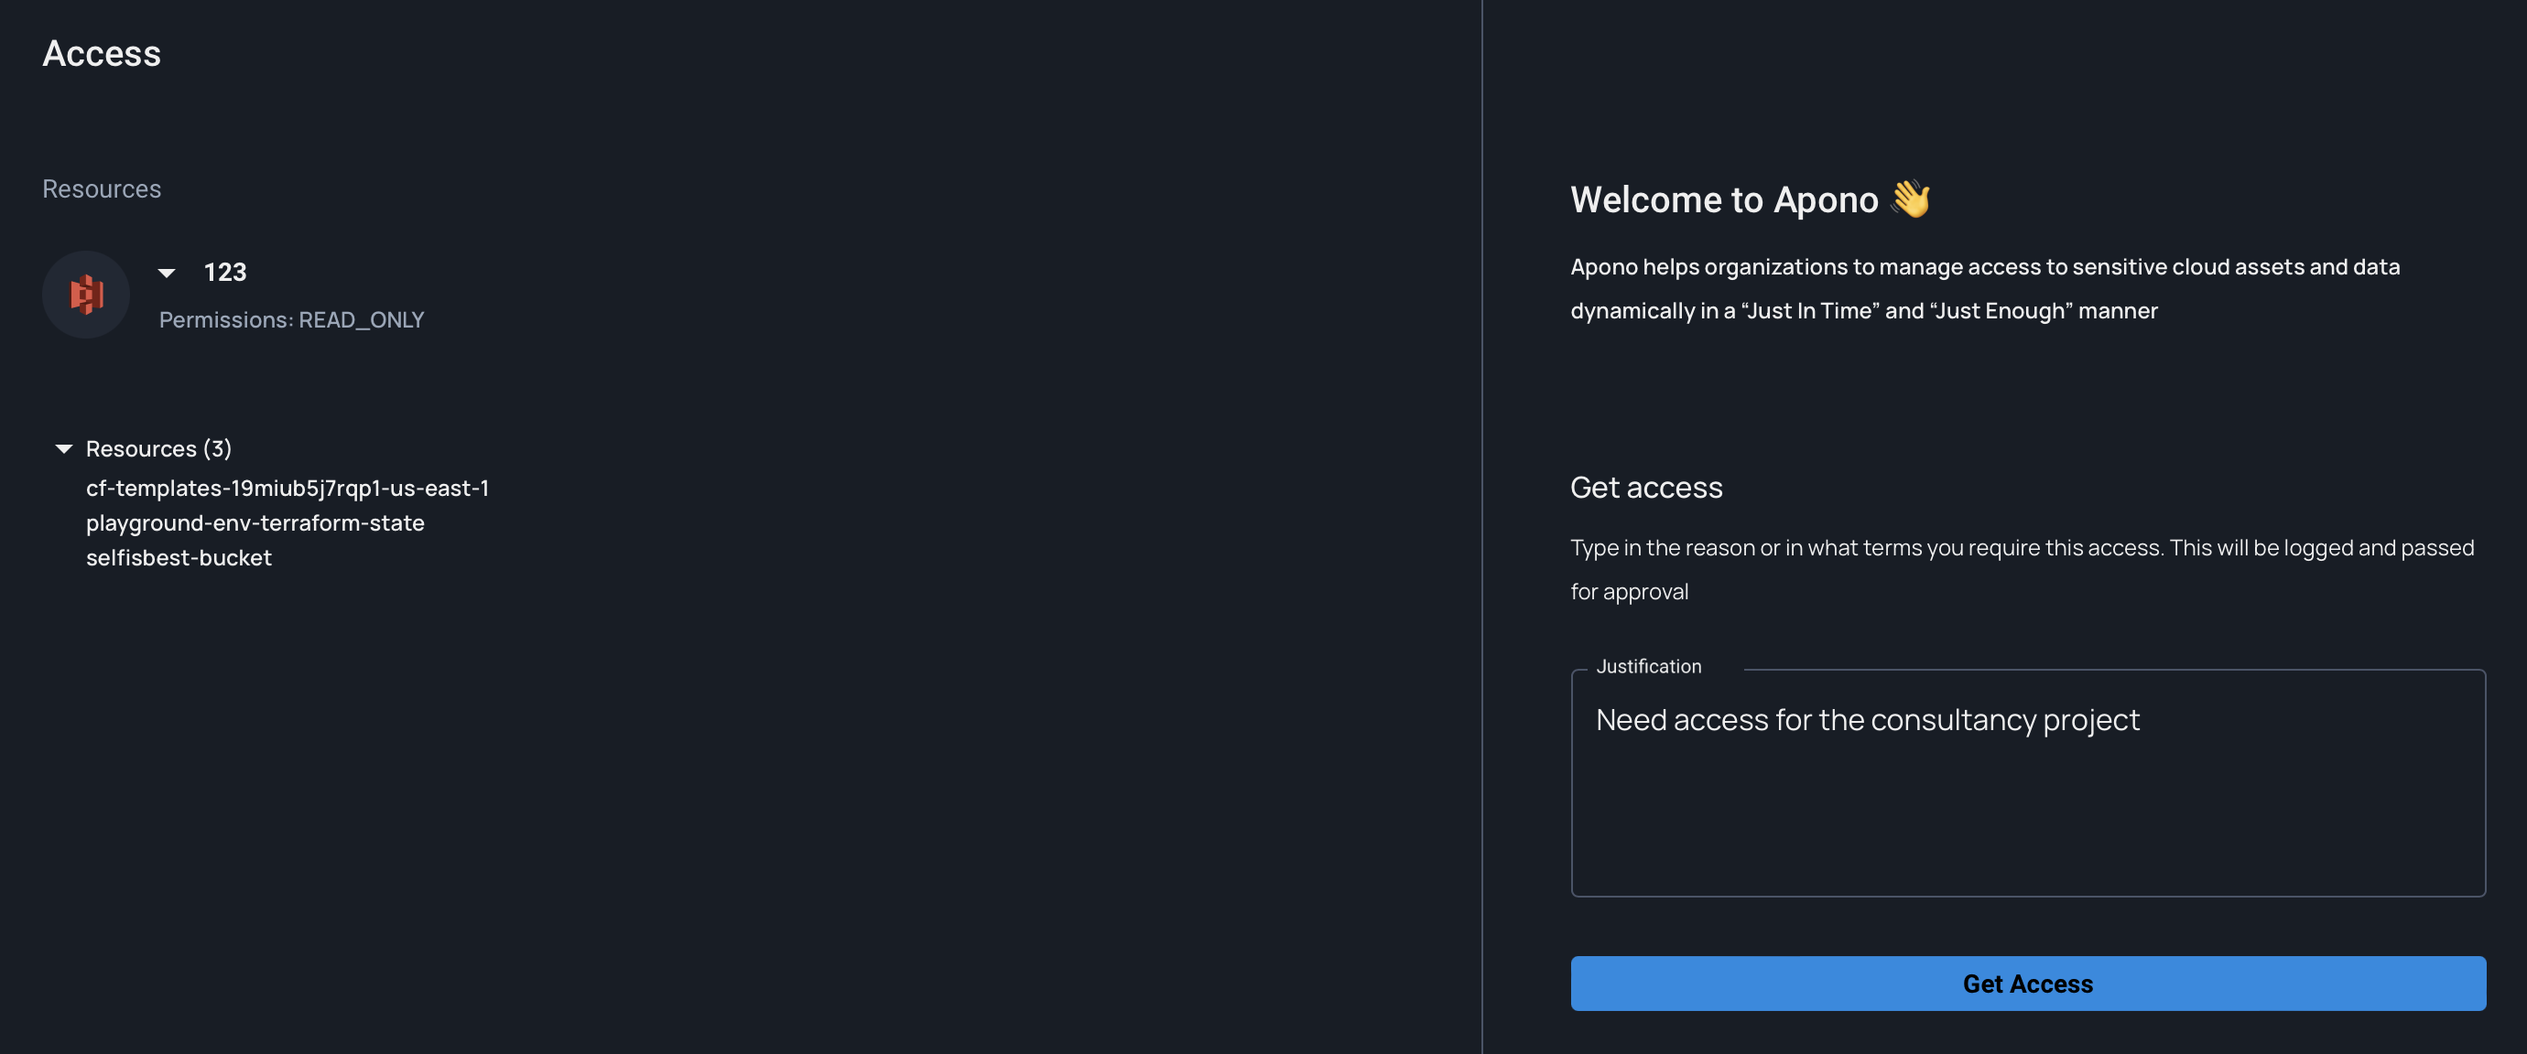Click the Get access subheading
The image size is (2527, 1054).
click(1646, 488)
